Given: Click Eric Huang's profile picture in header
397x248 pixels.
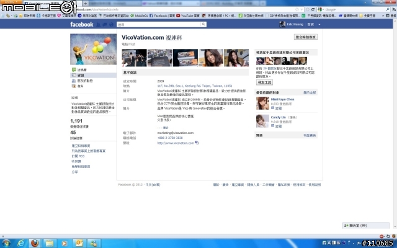Looking at the screenshot, I should [282, 24].
